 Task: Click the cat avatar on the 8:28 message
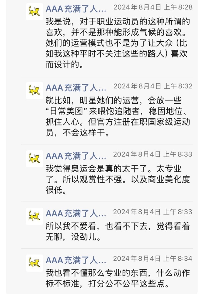click(x=34, y=12)
